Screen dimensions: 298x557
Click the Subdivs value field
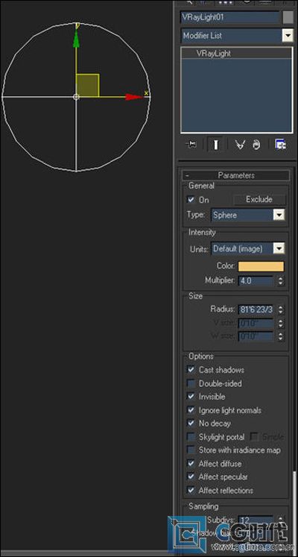coord(256,520)
